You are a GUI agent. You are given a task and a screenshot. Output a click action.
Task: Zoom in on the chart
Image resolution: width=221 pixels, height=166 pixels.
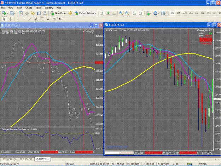pos(121,13)
